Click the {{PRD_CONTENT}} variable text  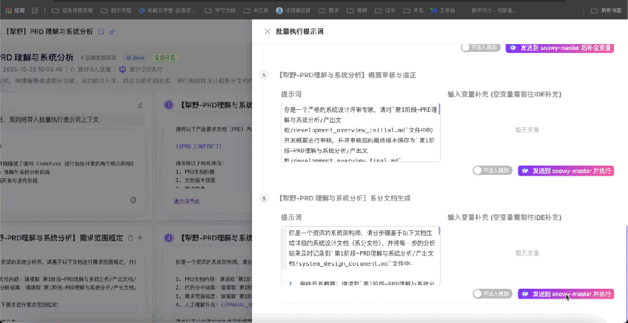point(198,147)
